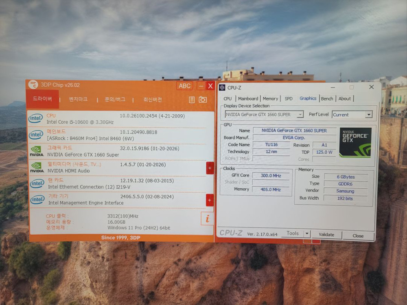Screen dimensions: 407x305
Task: Click 'Windows 11 Pro (24H2) 64bit' text
Action: point(139,228)
